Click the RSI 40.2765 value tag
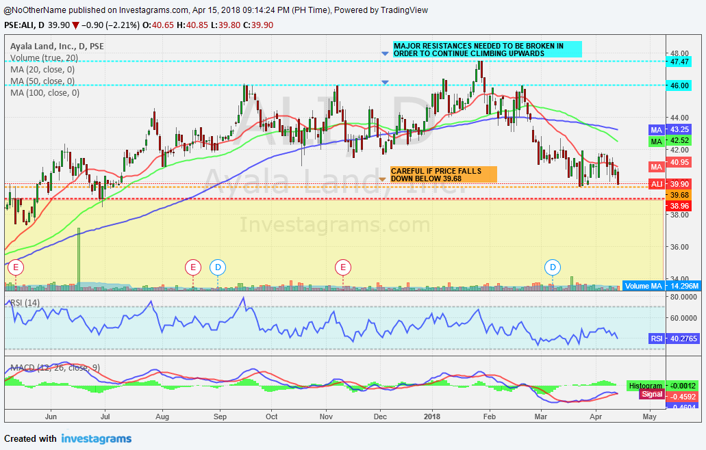 click(675, 339)
